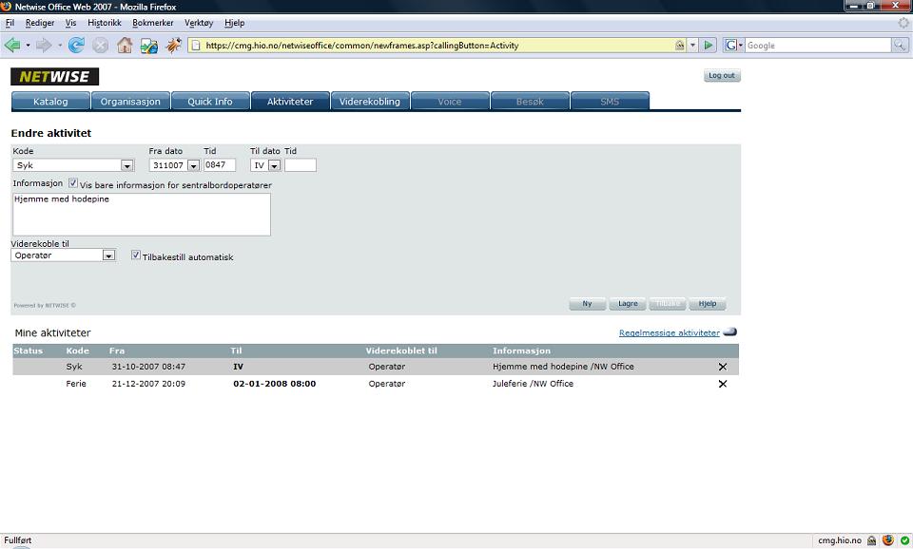This screenshot has height=549, width=913.
Task: Open the Rediger menu
Action: click(40, 23)
